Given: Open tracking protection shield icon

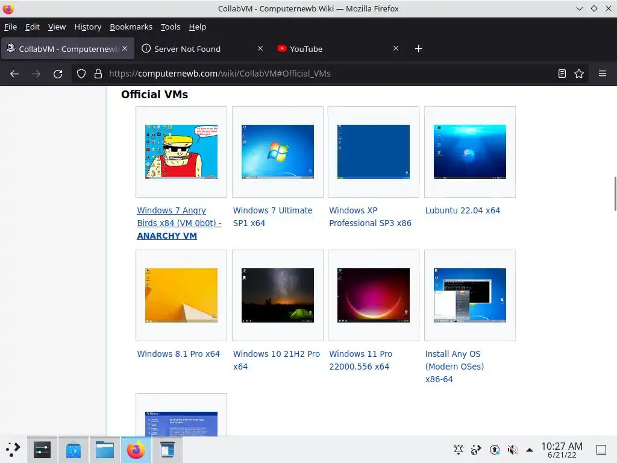Looking at the screenshot, I should (81, 74).
